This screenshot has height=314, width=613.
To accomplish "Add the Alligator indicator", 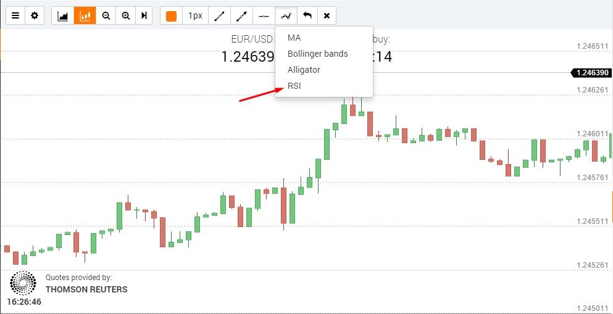I will [x=304, y=70].
